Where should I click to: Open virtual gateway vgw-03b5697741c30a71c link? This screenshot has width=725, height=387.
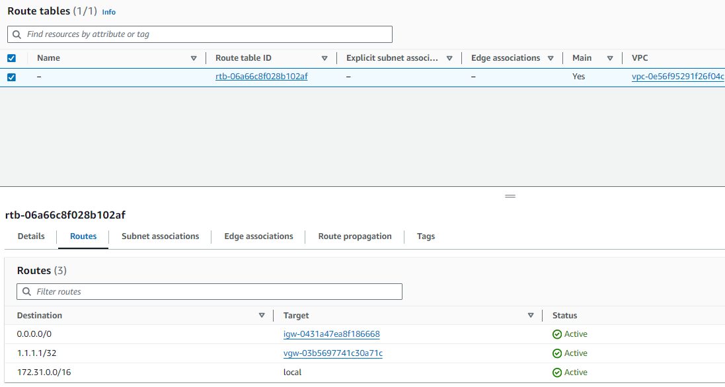(332, 353)
